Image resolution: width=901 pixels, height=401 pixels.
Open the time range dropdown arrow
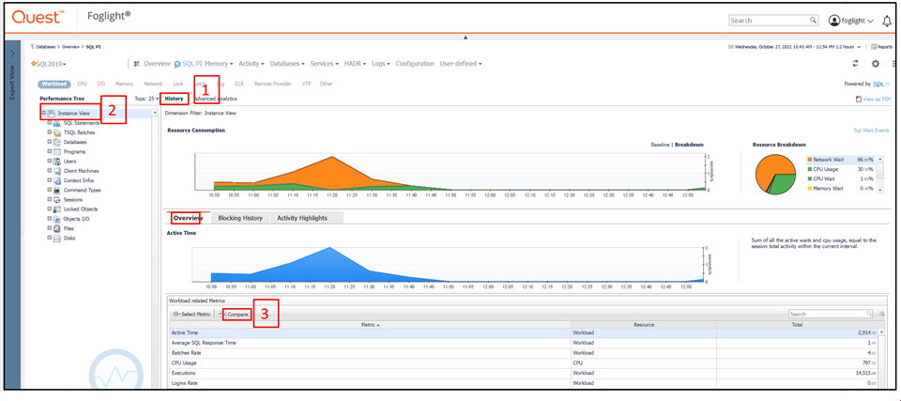pyautogui.click(x=859, y=47)
